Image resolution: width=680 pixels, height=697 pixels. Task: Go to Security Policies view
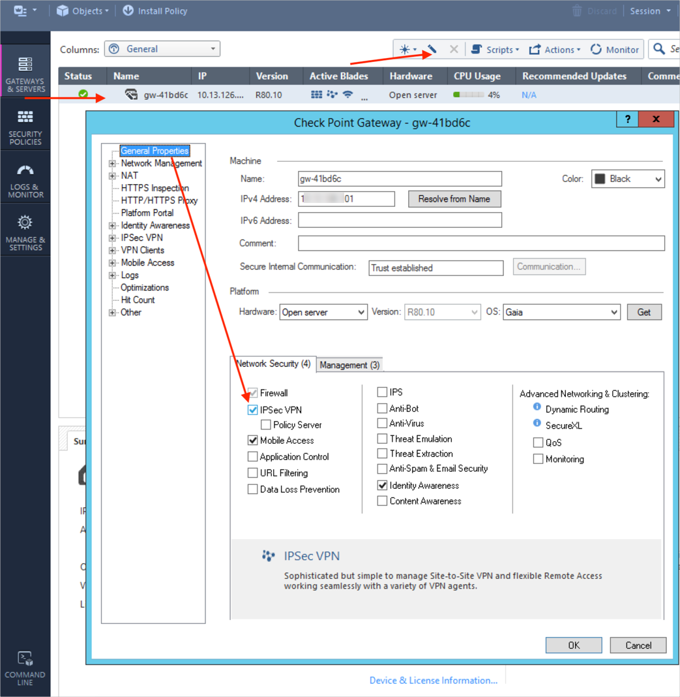coord(25,127)
